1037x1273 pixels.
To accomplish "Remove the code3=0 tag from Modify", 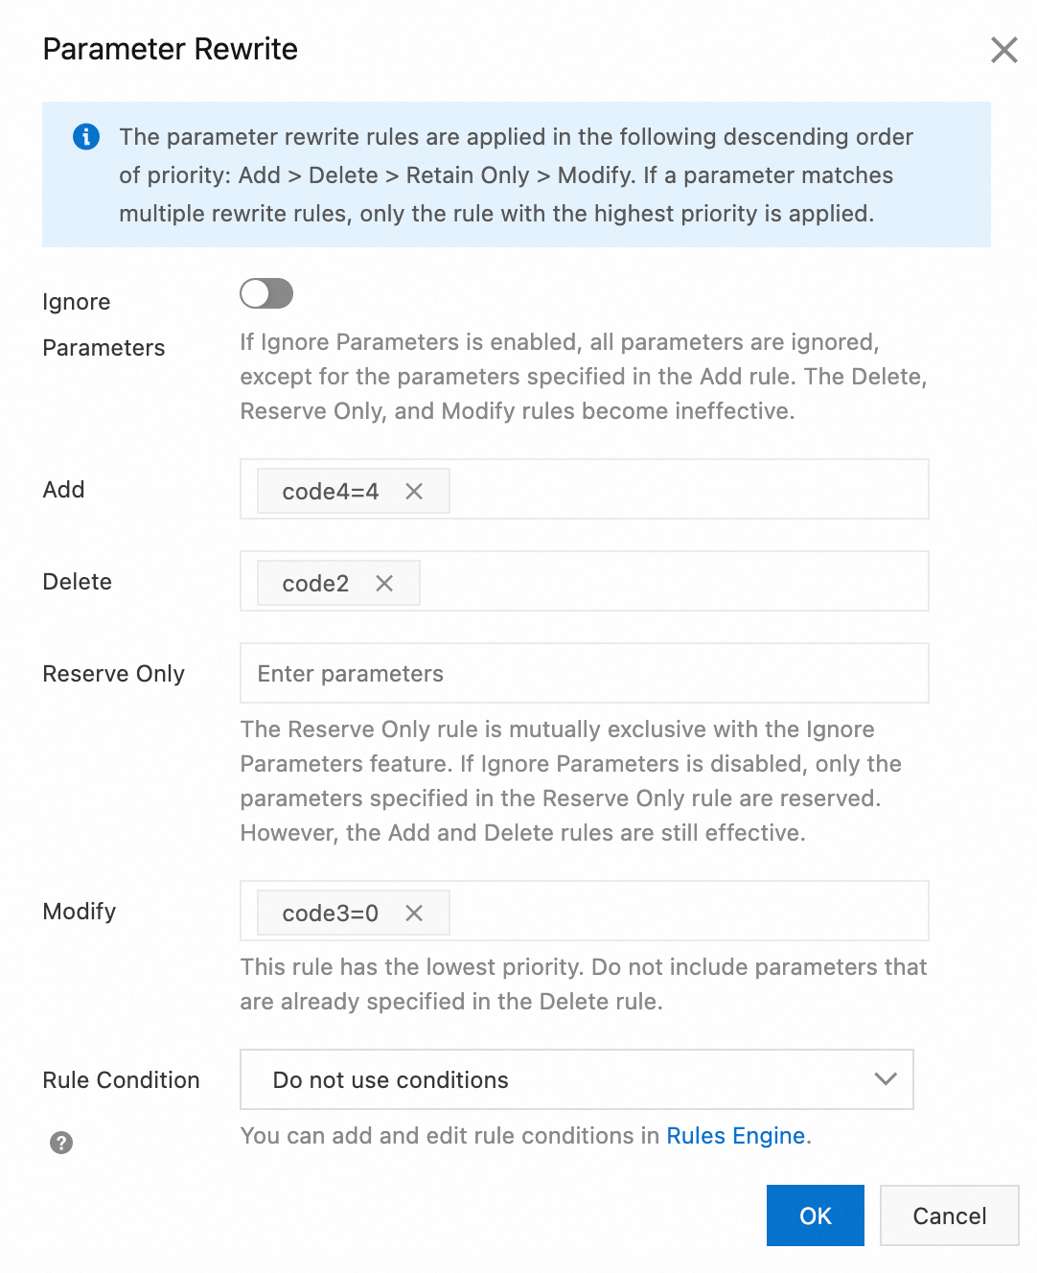I will click(x=414, y=914).
